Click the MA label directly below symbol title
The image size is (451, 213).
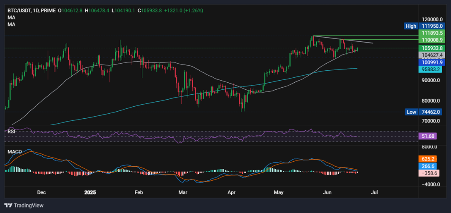(x=11, y=18)
